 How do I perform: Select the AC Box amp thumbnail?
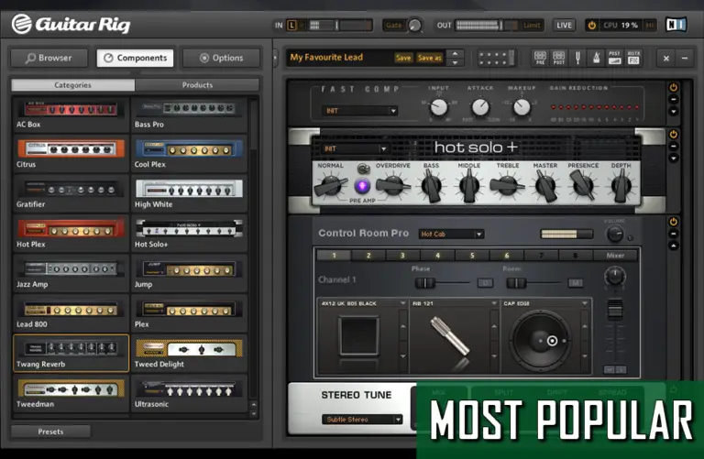[x=71, y=115]
